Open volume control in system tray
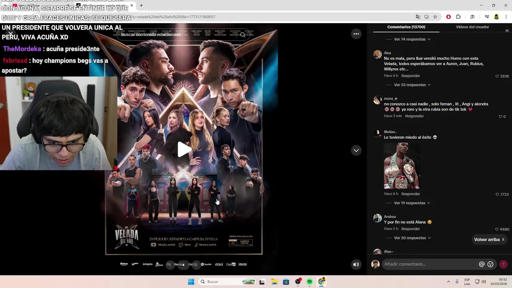This screenshot has width=512, height=288. pyautogui.click(x=484, y=282)
